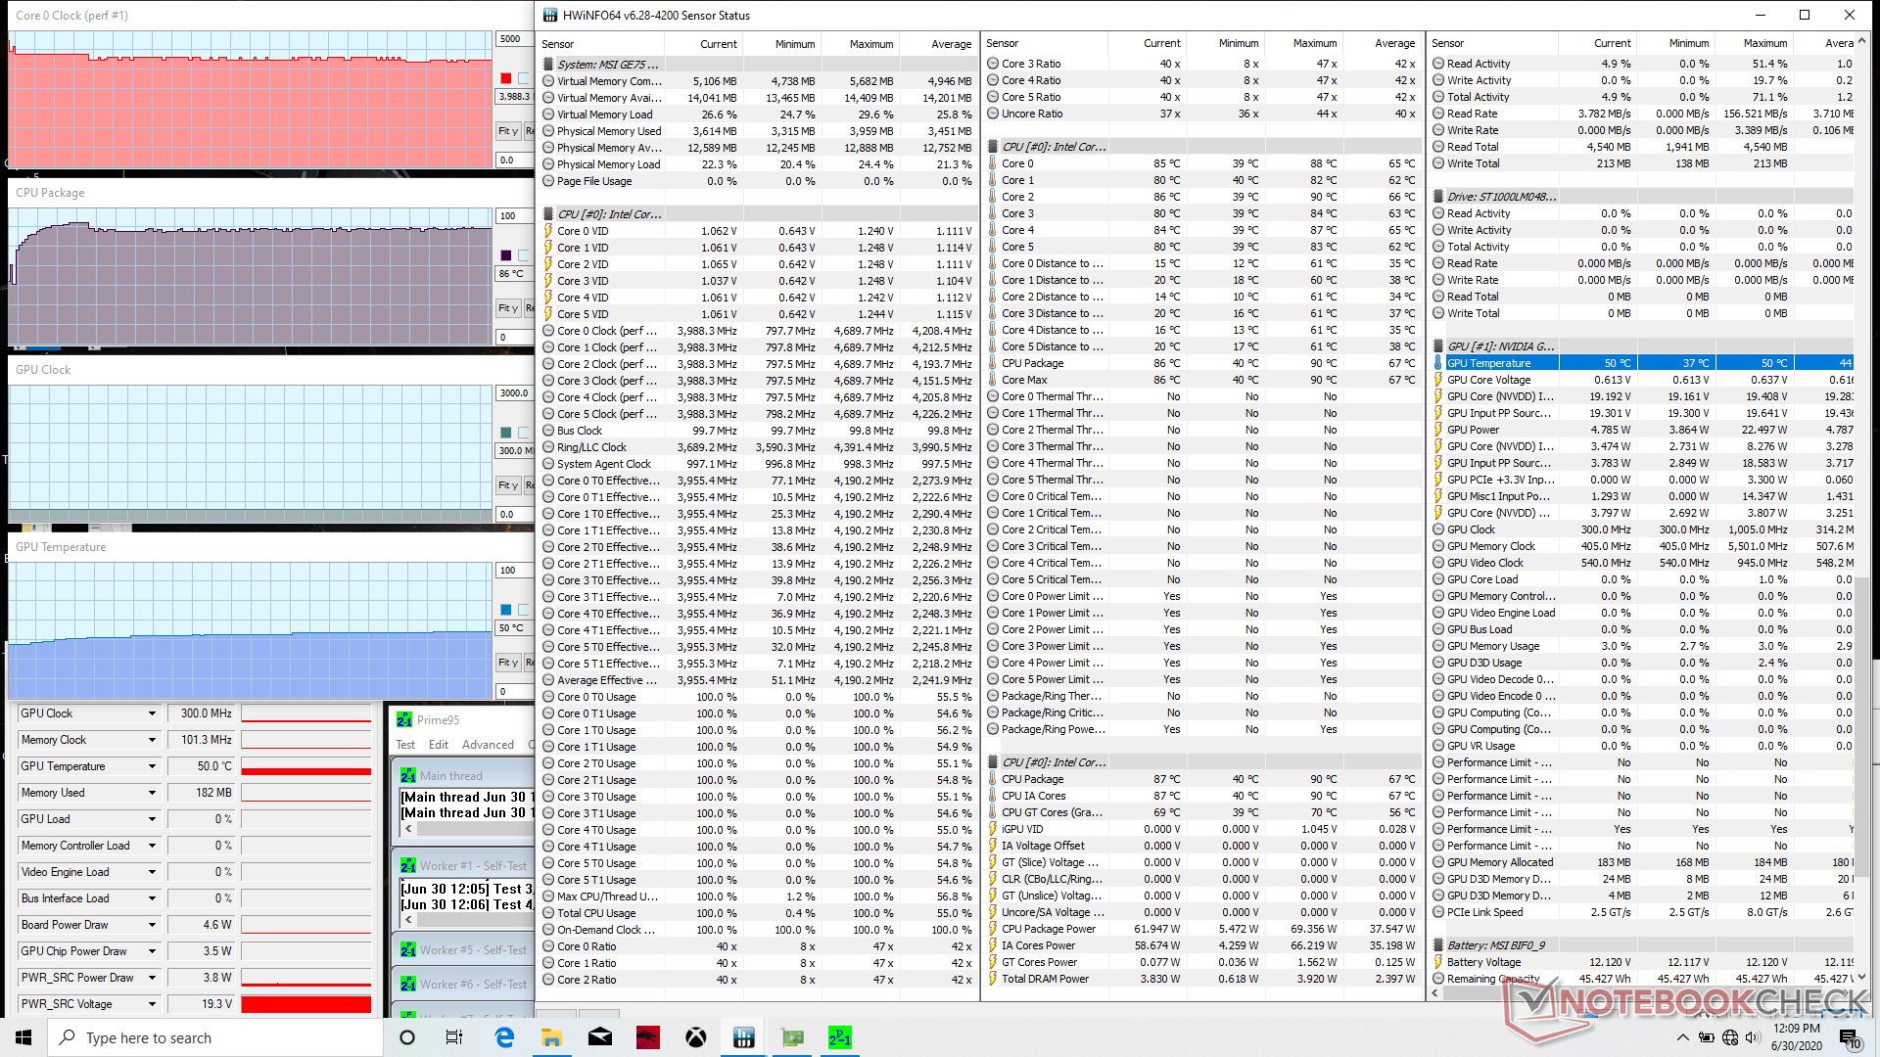Click the Xbox taskbar icon
The width and height of the screenshot is (1880, 1057).
(x=695, y=1037)
